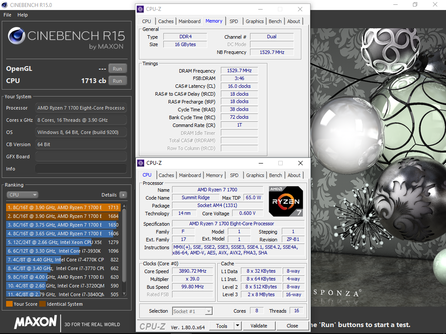Image resolution: width=446 pixels, height=334 pixels.
Task: Open the Help menu in Cinebench
Action: (23, 15)
